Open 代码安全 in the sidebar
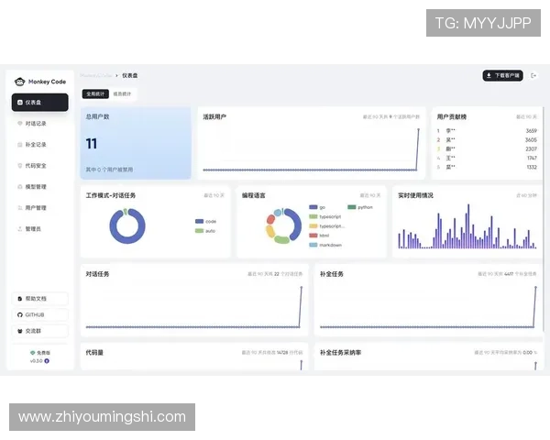The height and width of the screenshot is (440, 550). click(40, 166)
